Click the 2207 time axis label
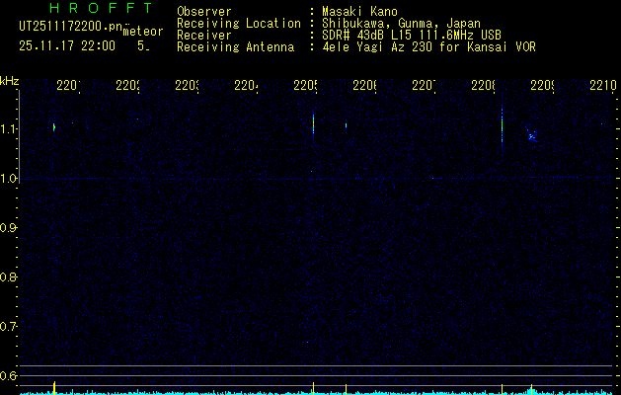 click(x=424, y=85)
